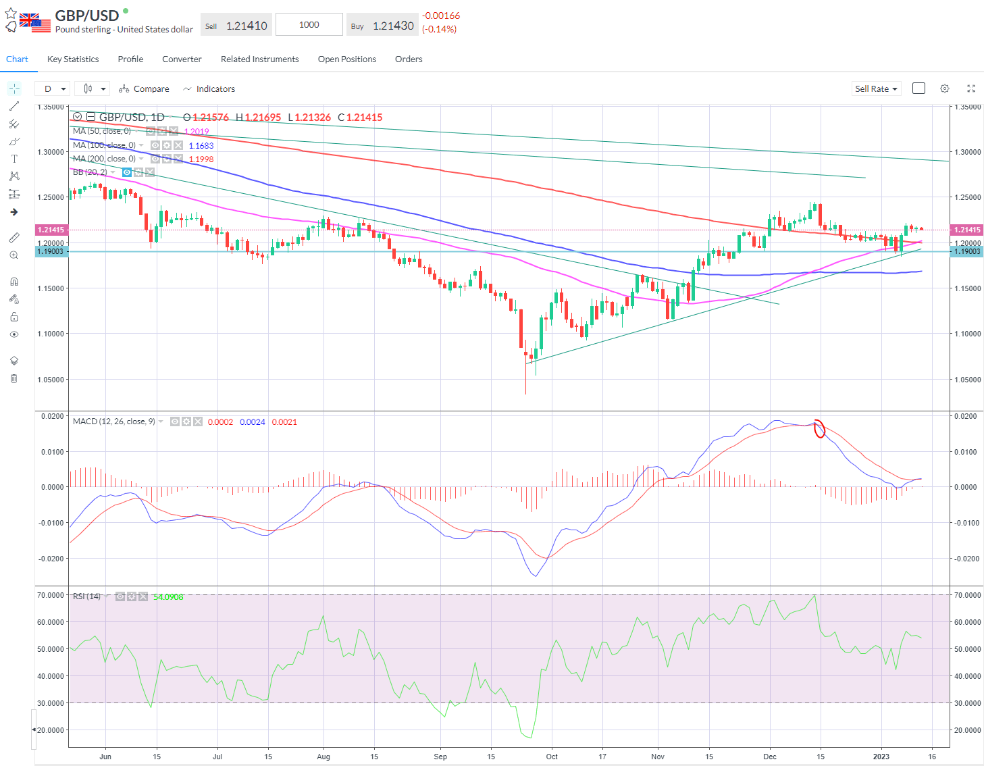Open chart settings gear icon

(x=945, y=88)
